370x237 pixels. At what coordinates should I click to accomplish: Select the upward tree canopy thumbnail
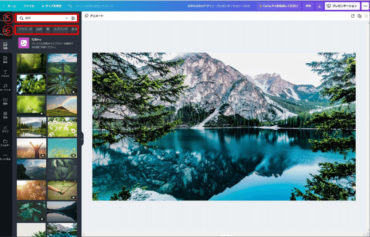pos(62,85)
